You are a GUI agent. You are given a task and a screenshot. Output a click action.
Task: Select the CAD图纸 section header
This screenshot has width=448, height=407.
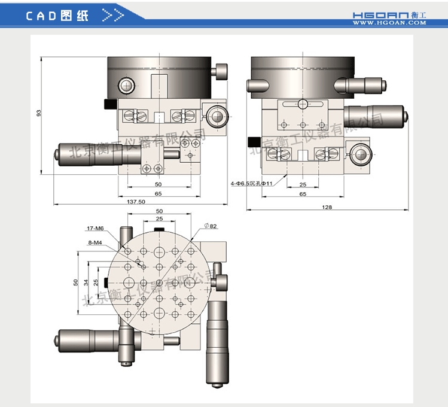point(57,16)
